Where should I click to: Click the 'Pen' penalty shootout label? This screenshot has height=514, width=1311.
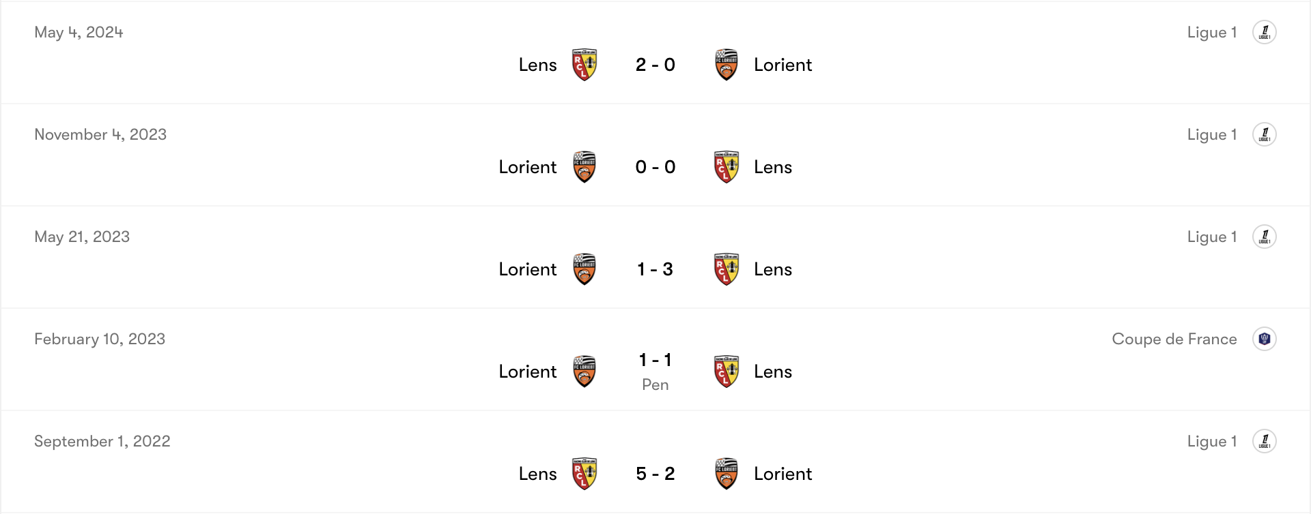click(x=655, y=384)
